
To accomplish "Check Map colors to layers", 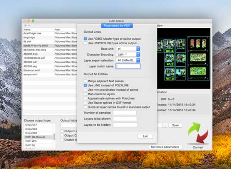I will pos(85,94).
